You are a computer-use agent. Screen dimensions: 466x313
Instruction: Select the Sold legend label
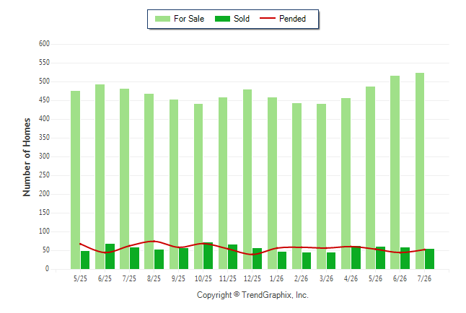(242, 19)
